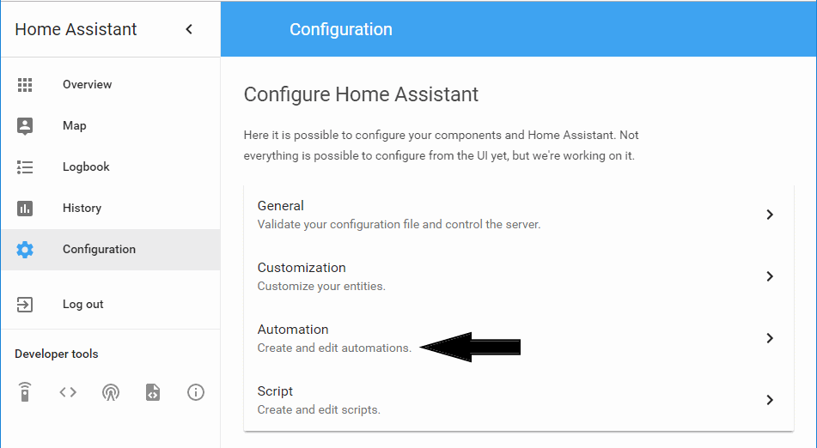Viewport: 817px width, 448px height.
Task: Expand the Script row chevron
Action: (770, 400)
